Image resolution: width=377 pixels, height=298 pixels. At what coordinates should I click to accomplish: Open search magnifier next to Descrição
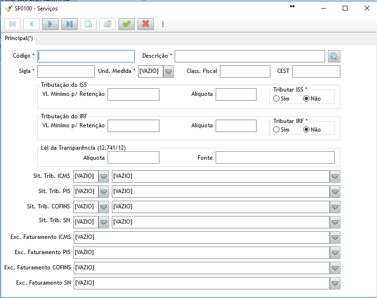point(334,56)
